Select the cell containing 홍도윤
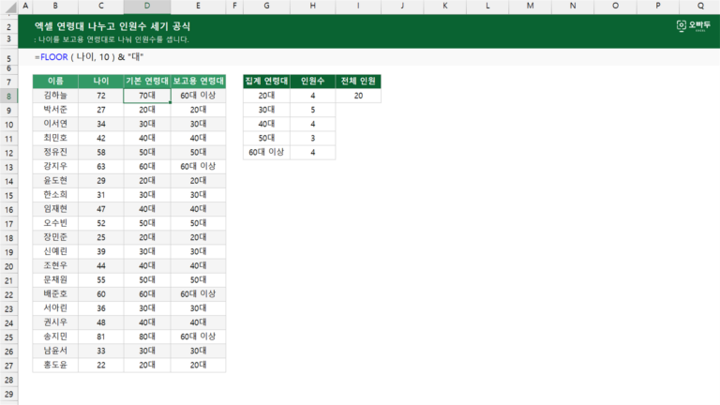The image size is (720, 405). click(55, 365)
